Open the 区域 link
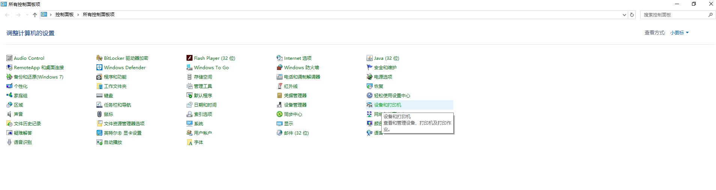The height and width of the screenshot is (190, 716). click(18, 105)
